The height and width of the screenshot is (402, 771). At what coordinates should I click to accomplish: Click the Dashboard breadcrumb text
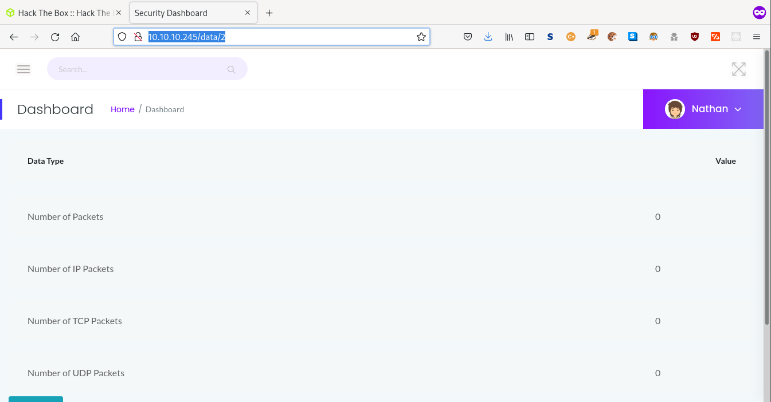165,109
